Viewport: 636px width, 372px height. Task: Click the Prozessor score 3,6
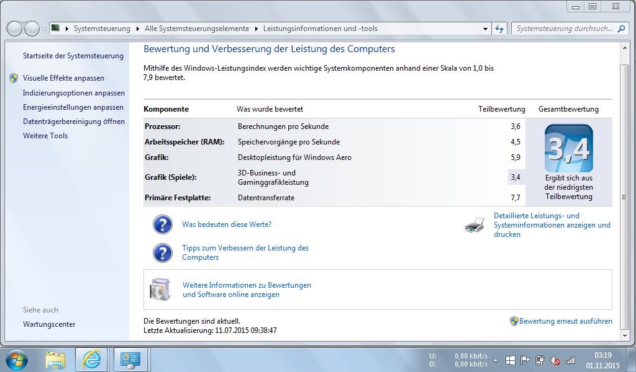tap(516, 126)
